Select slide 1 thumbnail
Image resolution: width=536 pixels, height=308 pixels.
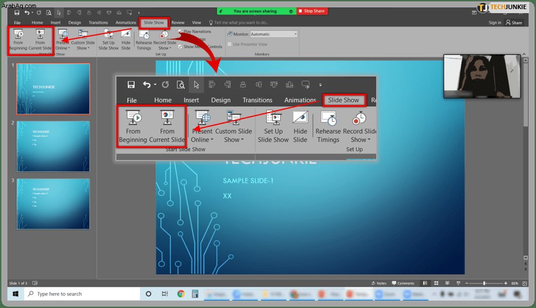click(x=53, y=89)
